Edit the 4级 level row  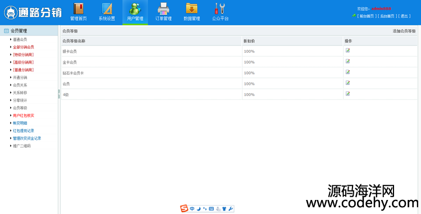pos(347,94)
